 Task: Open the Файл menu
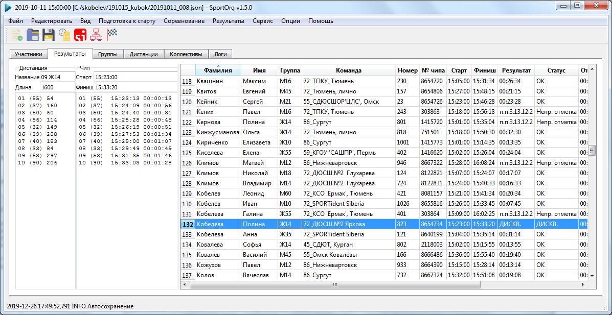tap(15, 21)
